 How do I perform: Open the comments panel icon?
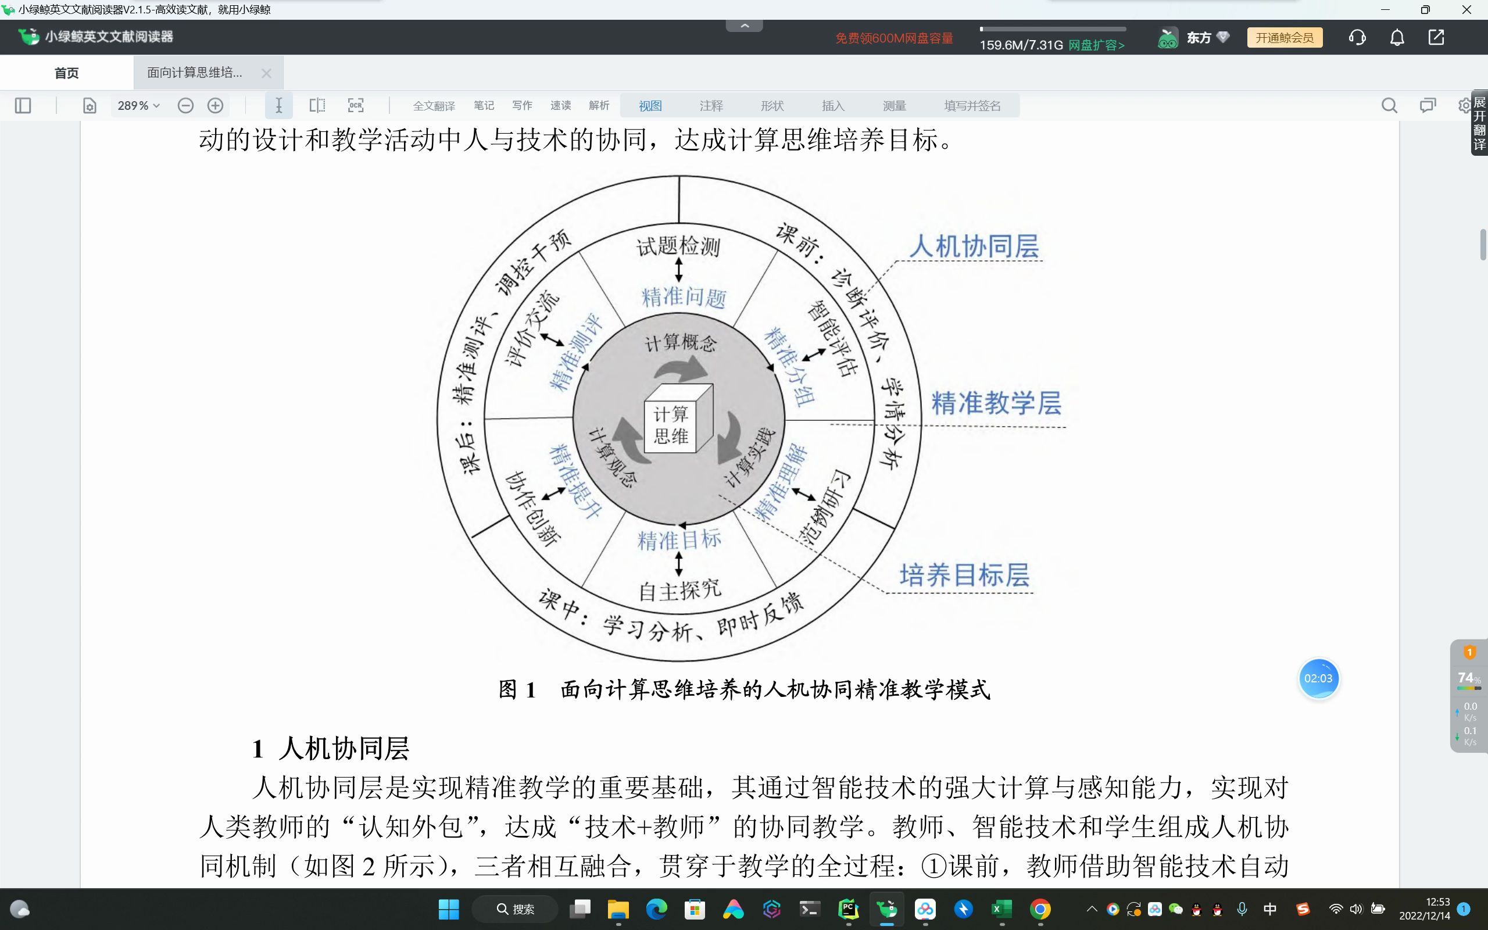click(x=1427, y=106)
